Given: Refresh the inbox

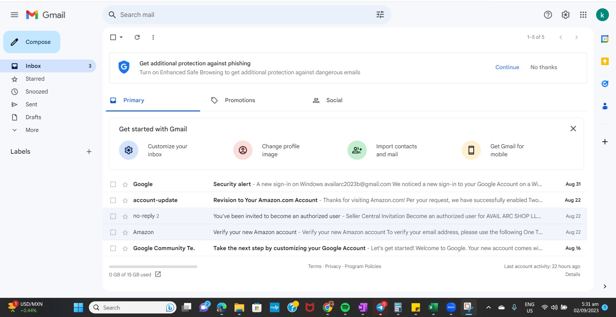Looking at the screenshot, I should click(x=137, y=37).
